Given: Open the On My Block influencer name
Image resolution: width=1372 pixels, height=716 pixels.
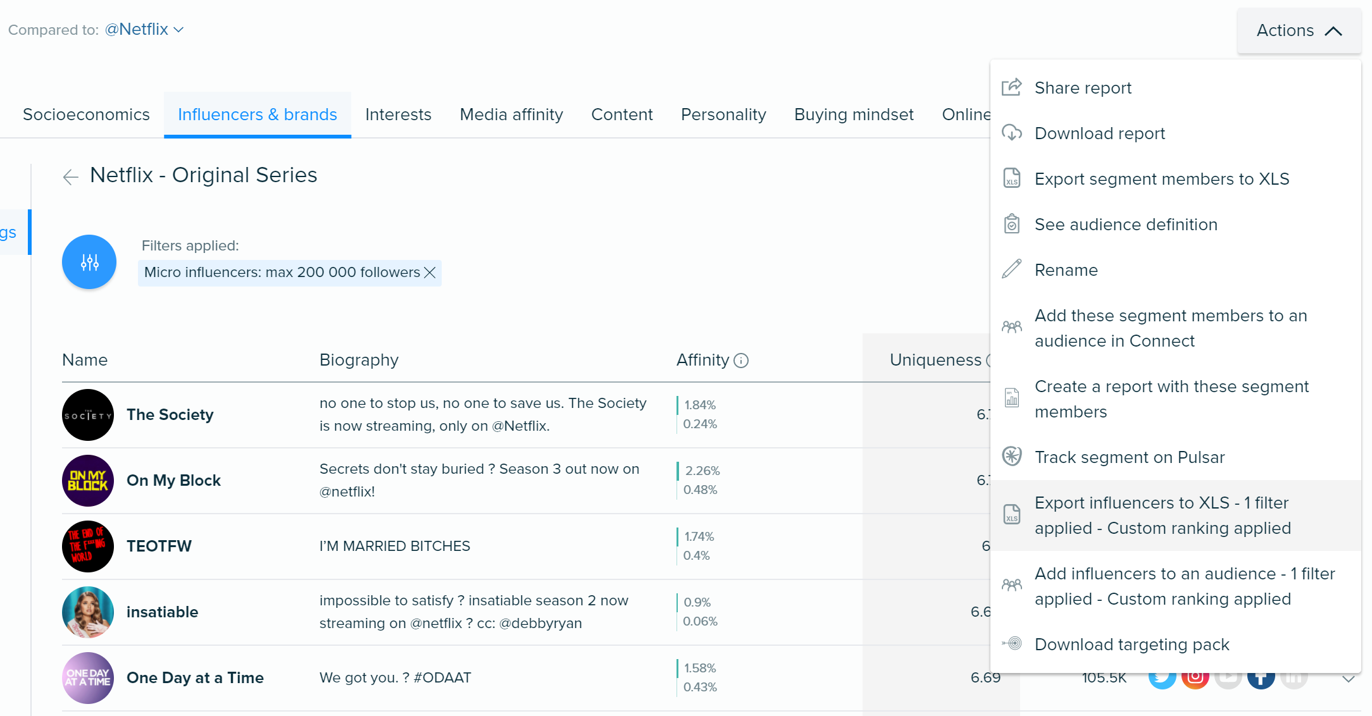Looking at the screenshot, I should [173, 481].
